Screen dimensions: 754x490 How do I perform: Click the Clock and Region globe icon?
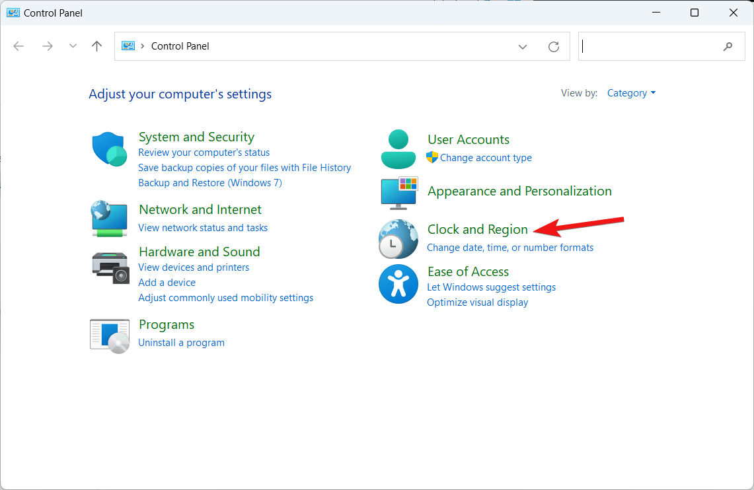398,238
